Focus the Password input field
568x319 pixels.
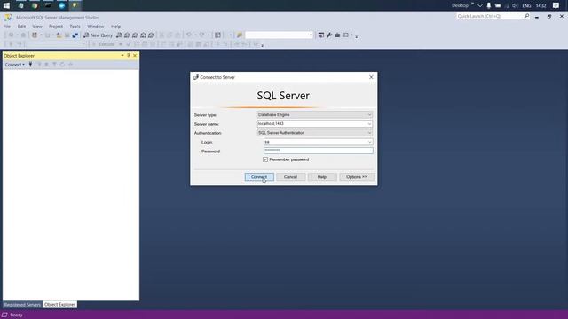click(x=318, y=151)
